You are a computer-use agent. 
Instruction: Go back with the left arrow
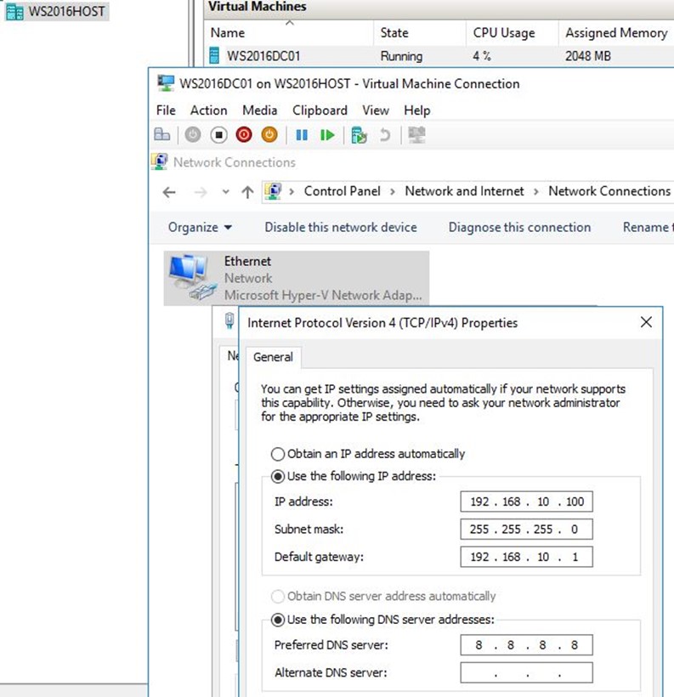tap(169, 192)
